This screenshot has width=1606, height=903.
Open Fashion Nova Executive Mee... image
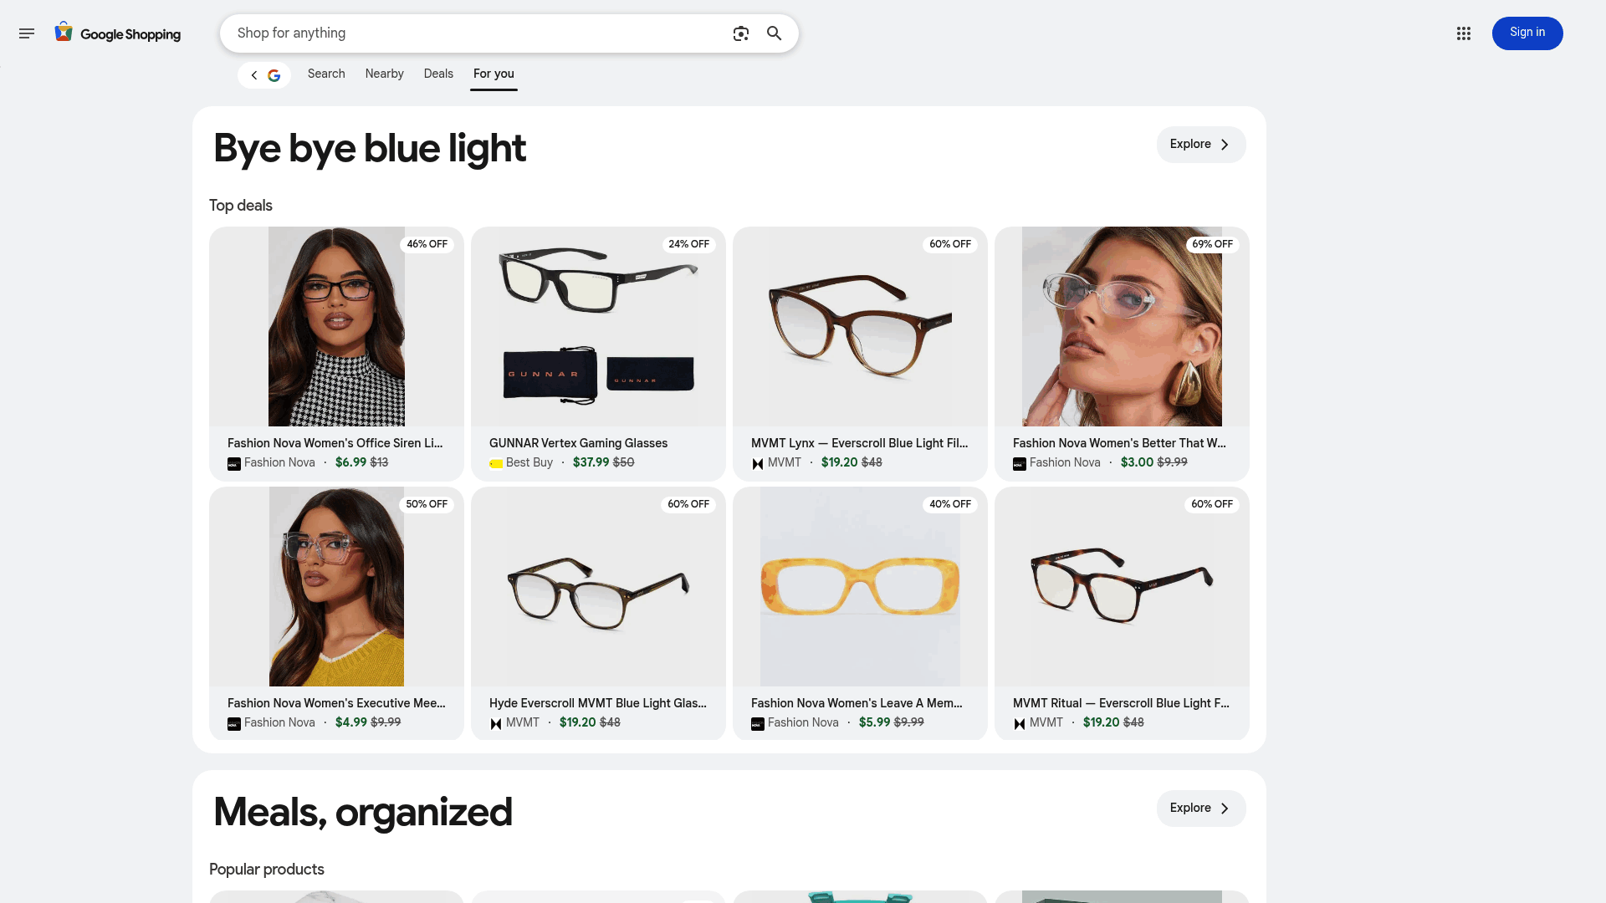pos(336,586)
